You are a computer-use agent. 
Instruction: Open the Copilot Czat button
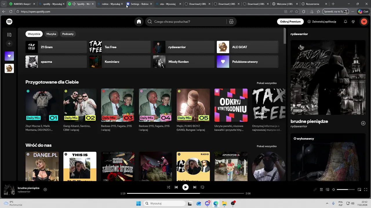363,12
